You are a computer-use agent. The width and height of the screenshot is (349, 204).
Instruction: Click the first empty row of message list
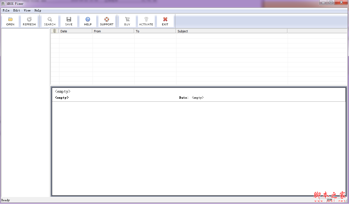(x=199, y=36)
